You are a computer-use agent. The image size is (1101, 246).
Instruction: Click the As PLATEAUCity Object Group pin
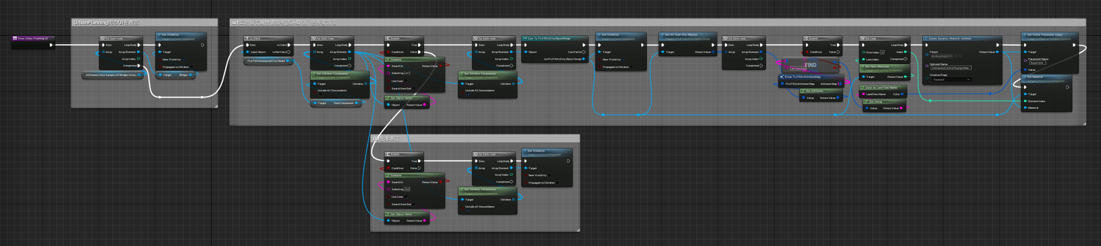tap(584, 59)
